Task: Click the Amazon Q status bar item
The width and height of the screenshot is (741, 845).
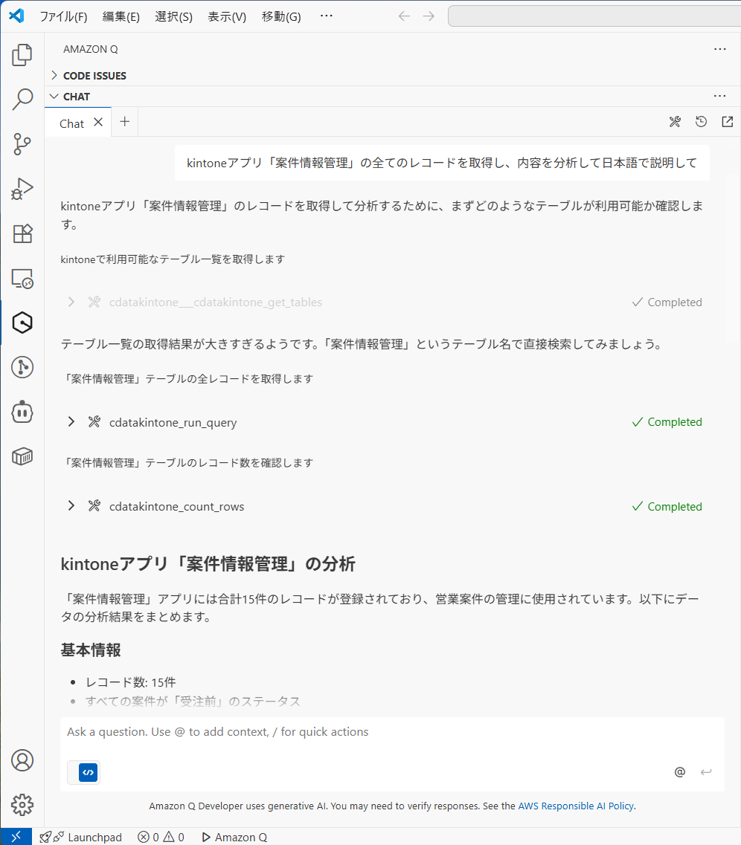Action: point(234,837)
